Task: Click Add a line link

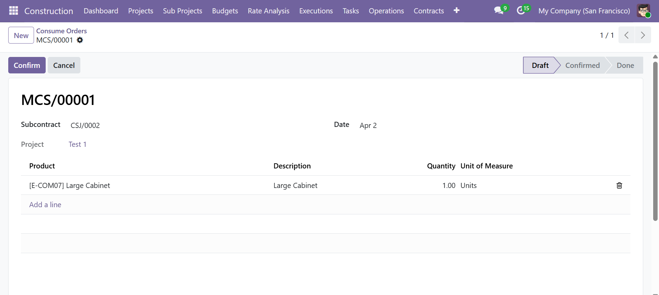Action: (x=45, y=205)
